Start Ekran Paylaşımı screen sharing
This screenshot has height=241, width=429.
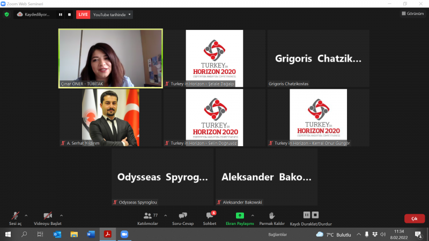240,219
